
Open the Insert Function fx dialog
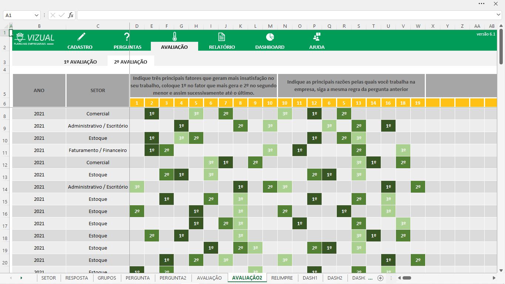[71, 15]
